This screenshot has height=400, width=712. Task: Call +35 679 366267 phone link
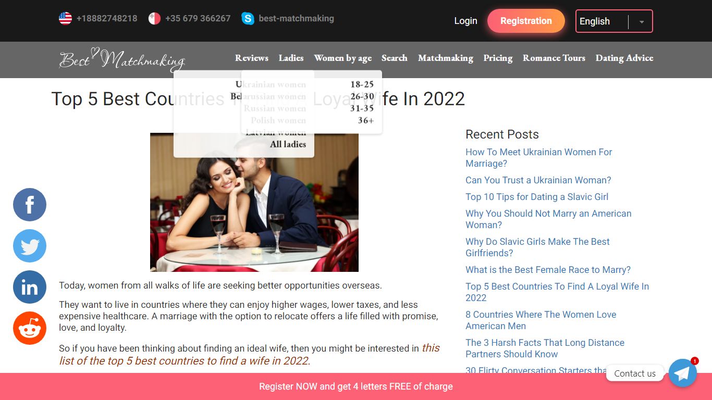point(198,18)
